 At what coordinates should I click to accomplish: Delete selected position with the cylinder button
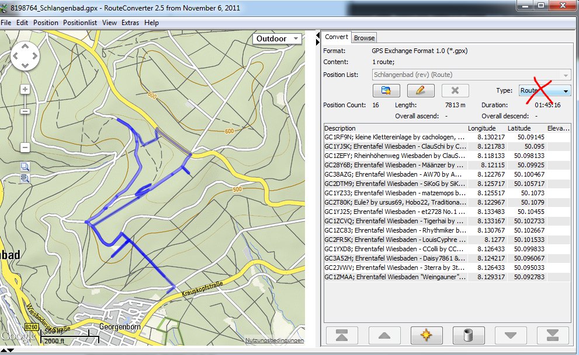[469, 335]
